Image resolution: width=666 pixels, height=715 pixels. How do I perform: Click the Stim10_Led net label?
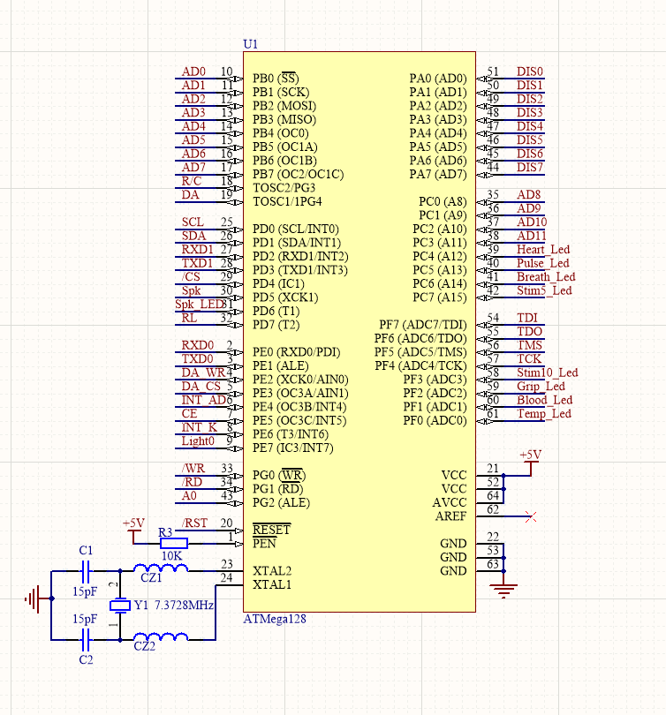click(x=547, y=373)
